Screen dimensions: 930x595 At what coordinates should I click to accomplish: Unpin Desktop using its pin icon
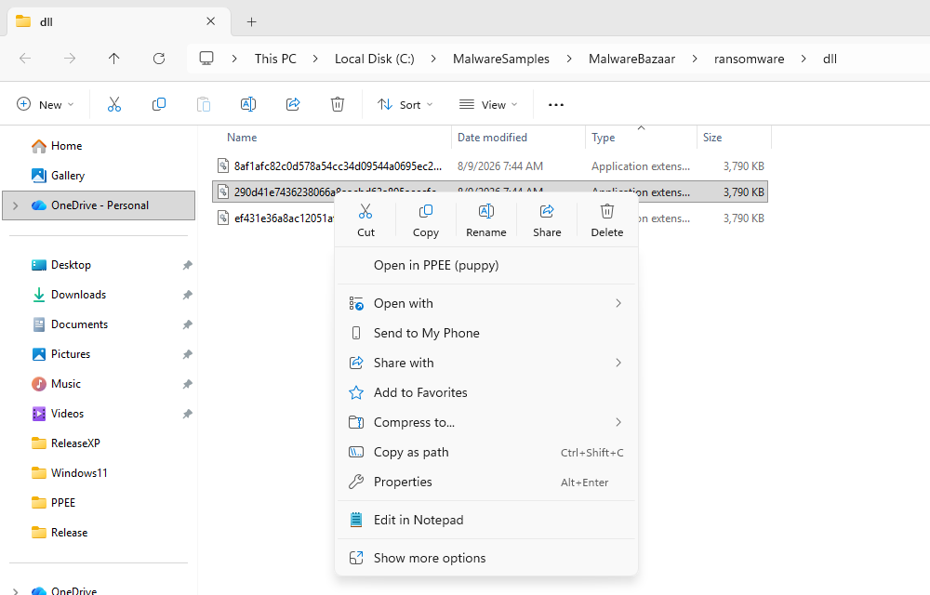click(187, 265)
